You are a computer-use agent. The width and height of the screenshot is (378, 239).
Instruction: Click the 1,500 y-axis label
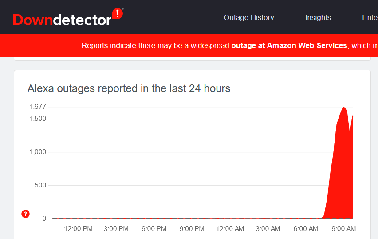tap(38, 119)
